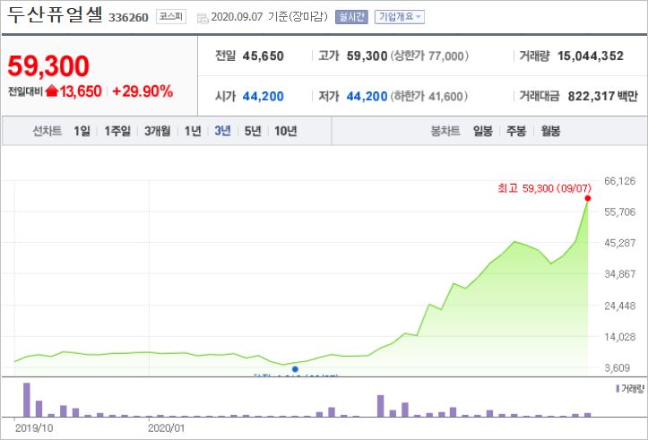This screenshot has width=648, height=440.
Task: Click the 2020.09.07 기준(장마감) date text
Action: point(269,16)
